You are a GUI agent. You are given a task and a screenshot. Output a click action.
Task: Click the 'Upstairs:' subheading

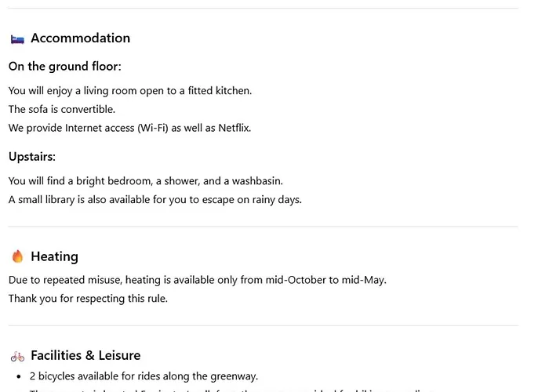click(32, 157)
